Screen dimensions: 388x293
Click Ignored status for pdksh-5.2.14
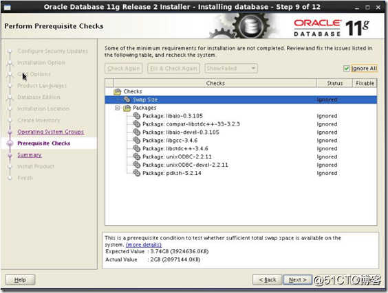327,173
